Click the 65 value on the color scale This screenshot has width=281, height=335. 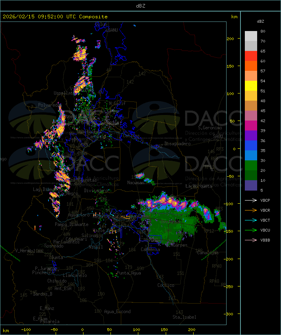click(x=263, y=51)
